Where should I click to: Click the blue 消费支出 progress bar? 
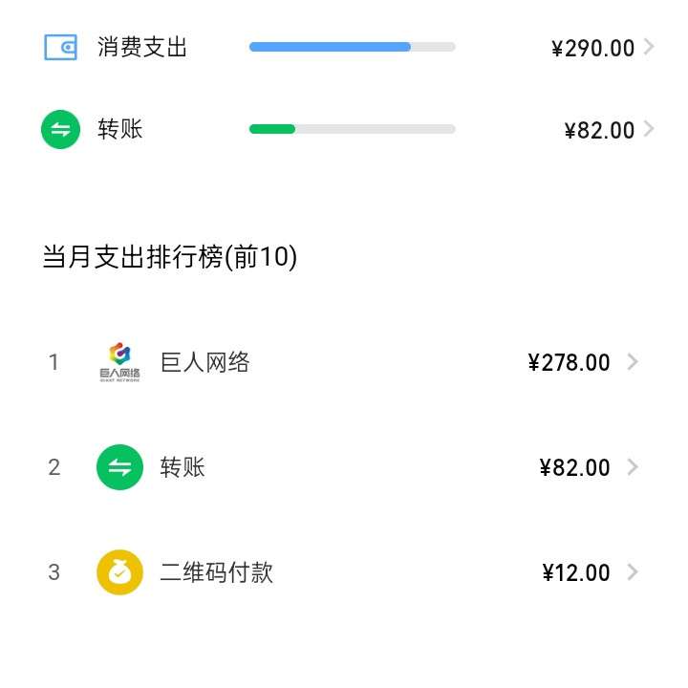[x=330, y=47]
